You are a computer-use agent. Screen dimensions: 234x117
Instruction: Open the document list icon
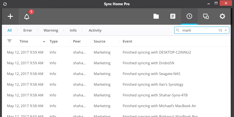click(x=173, y=16)
